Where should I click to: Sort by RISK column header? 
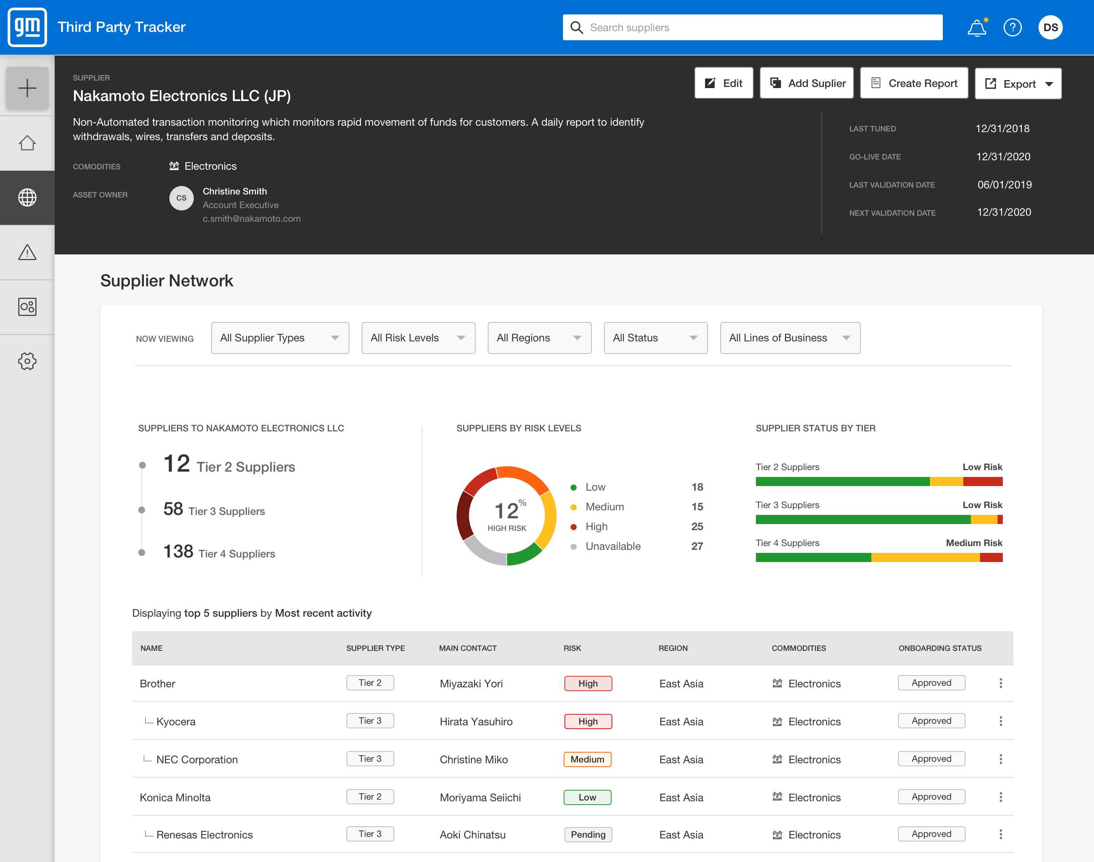572,648
